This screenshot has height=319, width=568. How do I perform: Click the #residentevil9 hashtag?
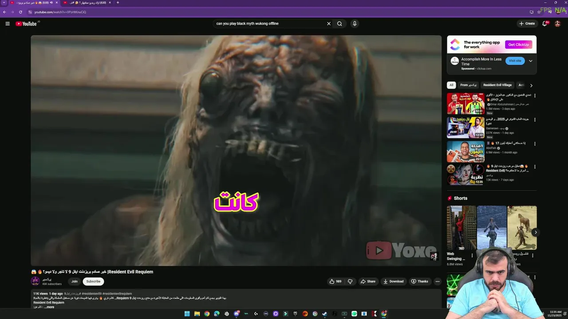92,294
